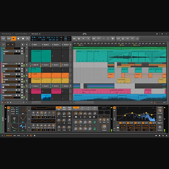Open the CLIP menu in the toolbar
This screenshot has width=169, height=169.
tap(118, 39)
